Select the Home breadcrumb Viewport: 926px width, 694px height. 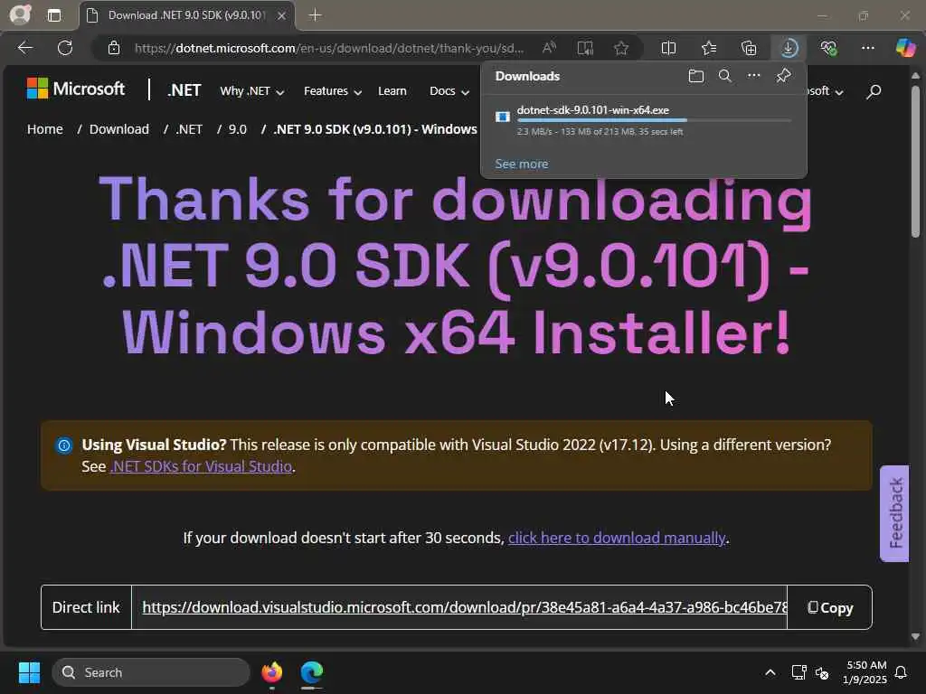45,129
